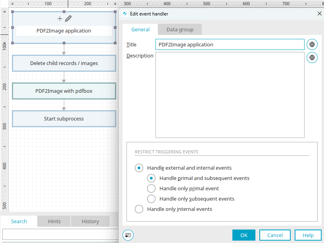
Task: Click into the Title input field
Action: pos(230,44)
